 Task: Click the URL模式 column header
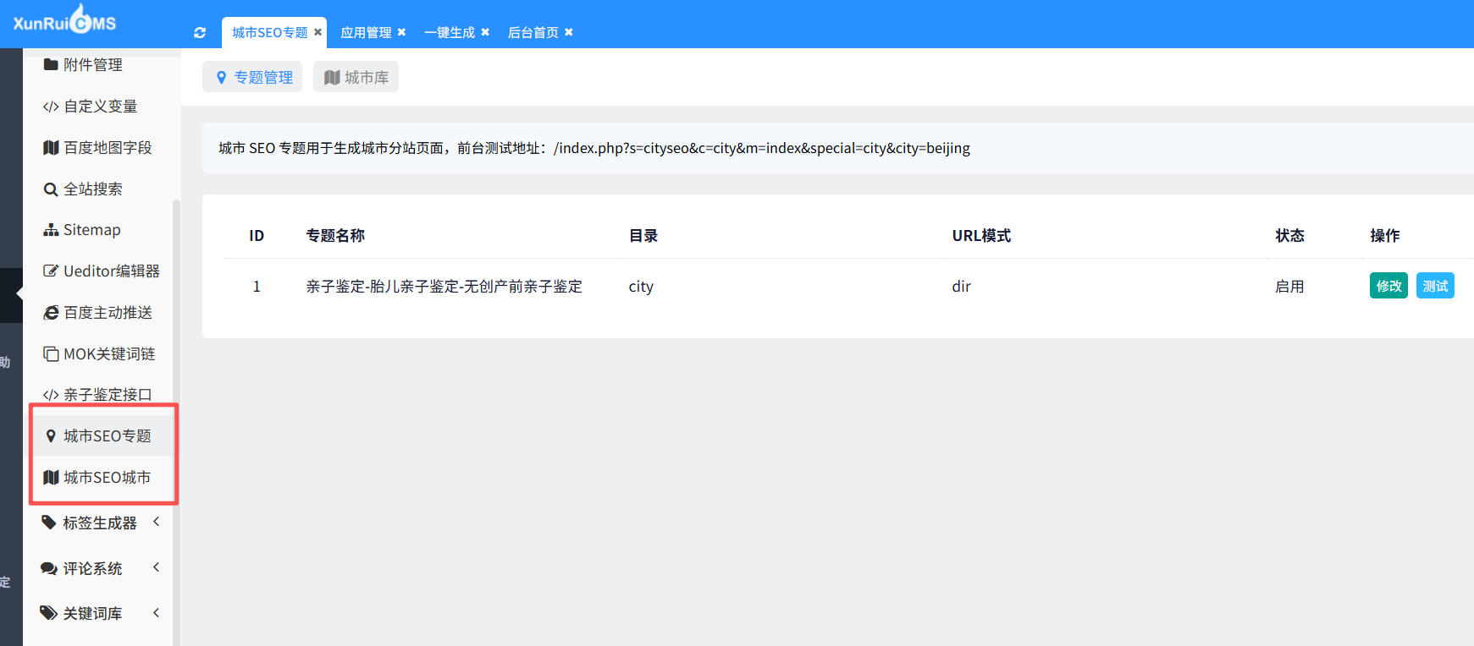pyautogui.click(x=981, y=236)
